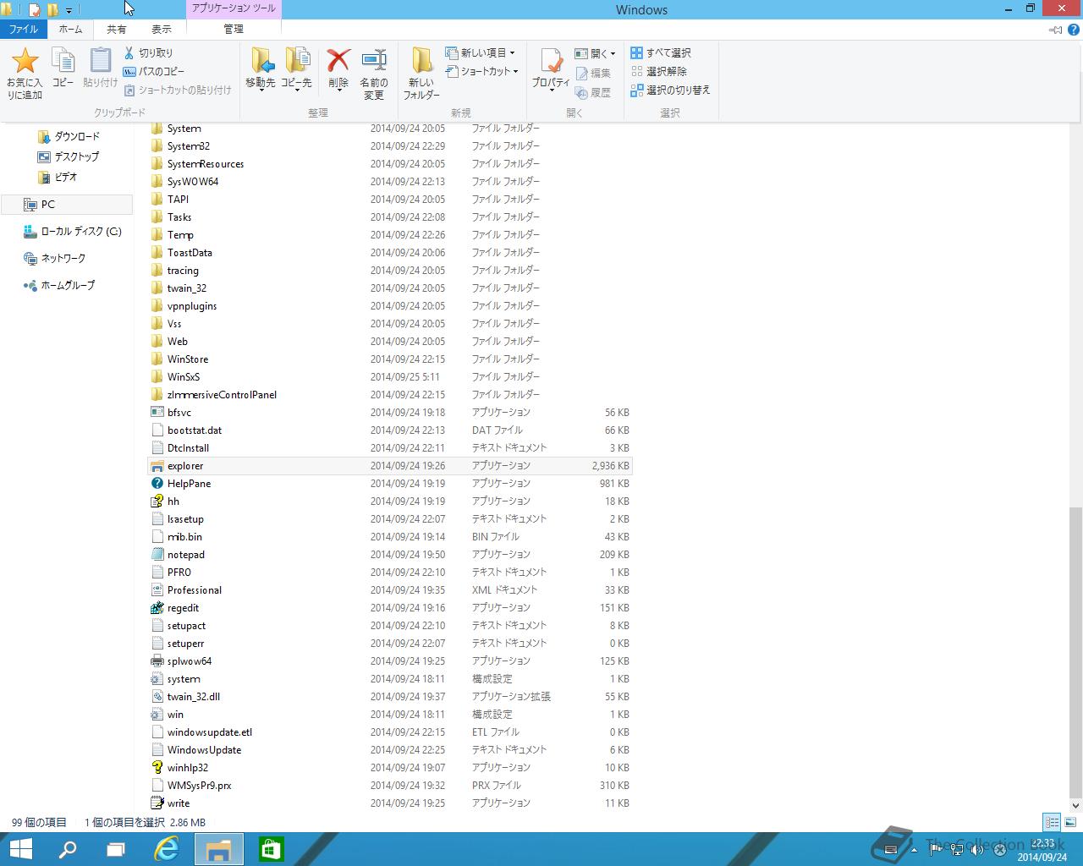Open the コピー先 folder dropdown
This screenshot has height=866, width=1083.
pyautogui.click(x=296, y=69)
